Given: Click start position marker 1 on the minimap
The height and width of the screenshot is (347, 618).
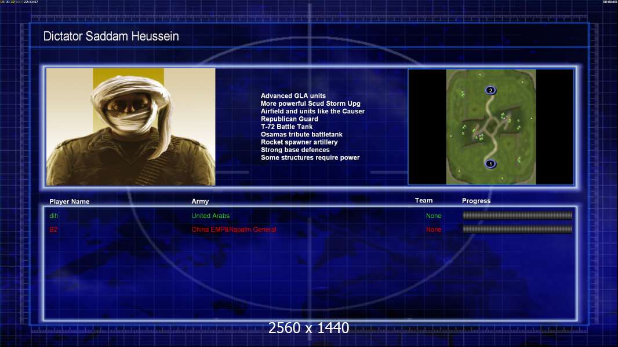Looking at the screenshot, I should pos(490,164).
